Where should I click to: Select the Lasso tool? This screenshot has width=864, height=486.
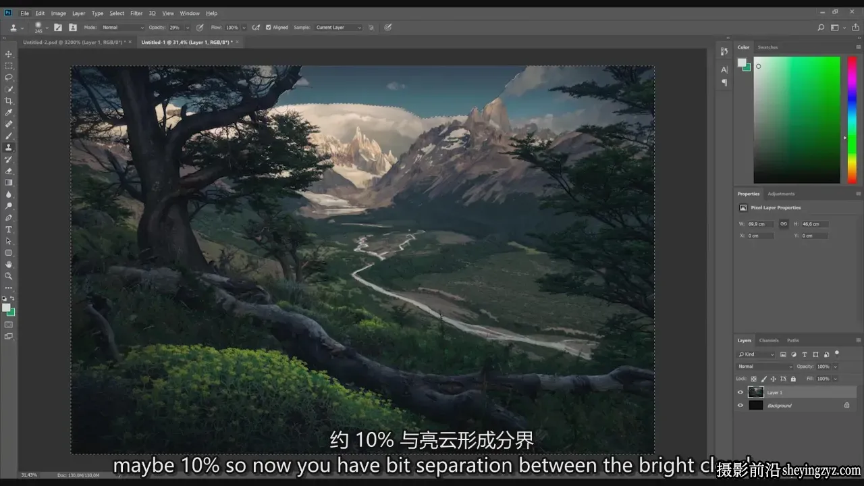tap(9, 77)
